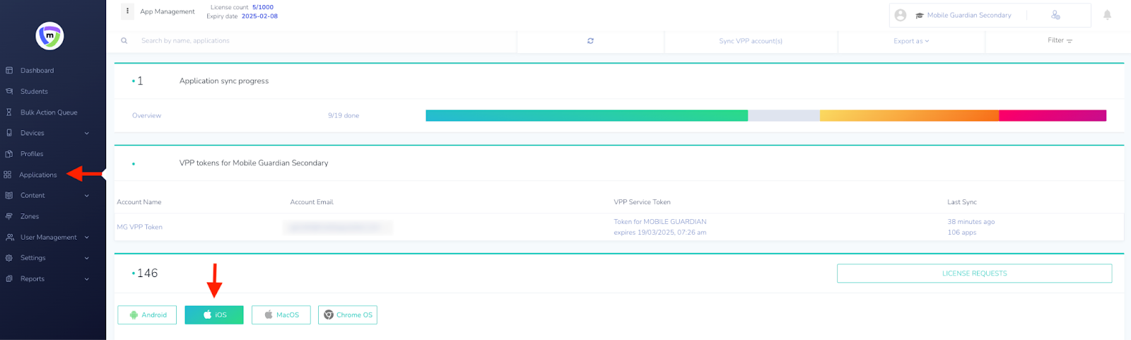The width and height of the screenshot is (1131, 340).
Task: Open the Filter options
Action: pos(1059,41)
